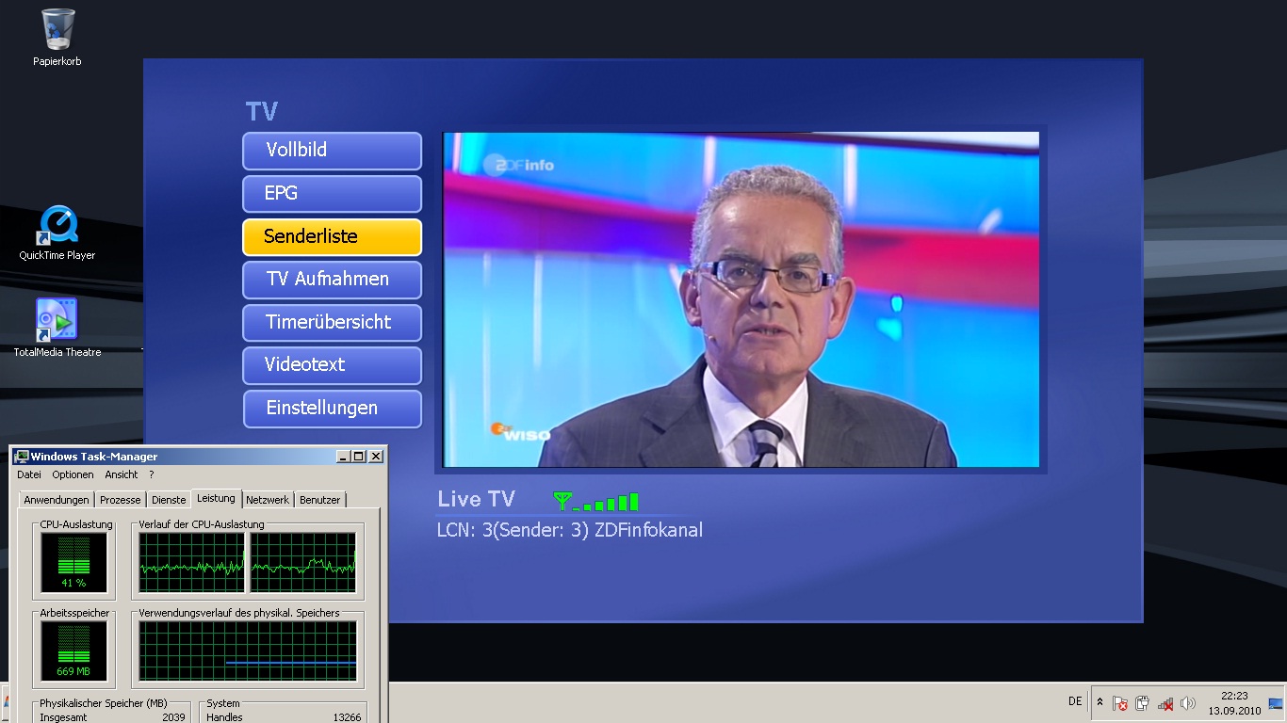1287x723 pixels.
Task: Open the Action Center flag tray icon
Action: coord(1120,702)
